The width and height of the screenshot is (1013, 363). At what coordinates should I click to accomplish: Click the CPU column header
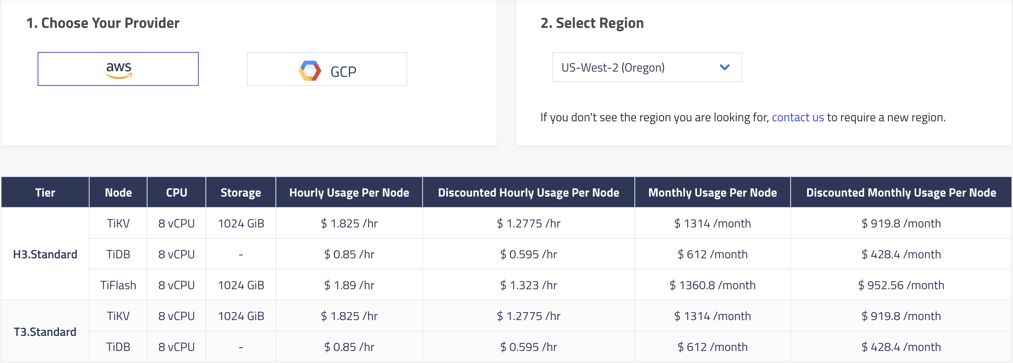pyautogui.click(x=176, y=192)
